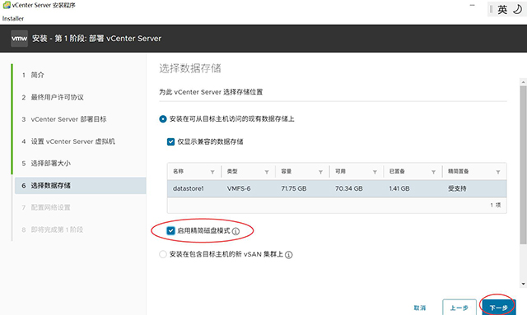Toggle 仅显示兼容的数据存储 checkbox
527x315 pixels.
(170, 141)
